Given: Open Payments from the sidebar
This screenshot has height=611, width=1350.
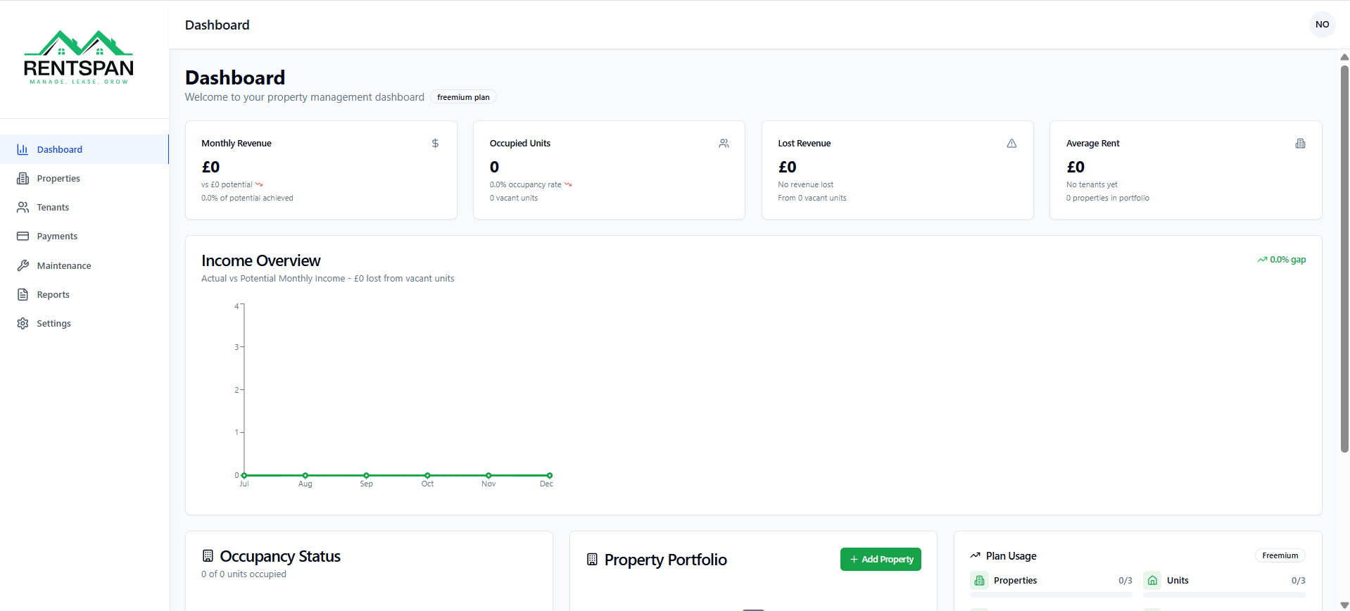Looking at the screenshot, I should (x=57, y=237).
